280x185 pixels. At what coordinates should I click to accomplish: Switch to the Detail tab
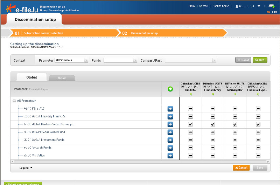pyautogui.click(x=62, y=78)
